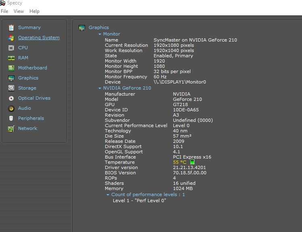The height and width of the screenshot is (232, 302).
Task: Click the Graphics heading in main panel
Action: tap(99, 27)
